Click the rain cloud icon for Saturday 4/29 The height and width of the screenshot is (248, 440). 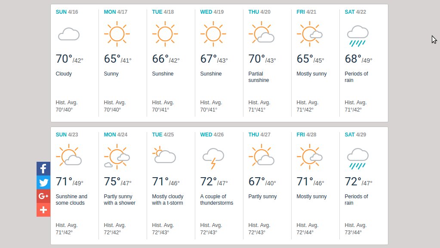coord(357,158)
